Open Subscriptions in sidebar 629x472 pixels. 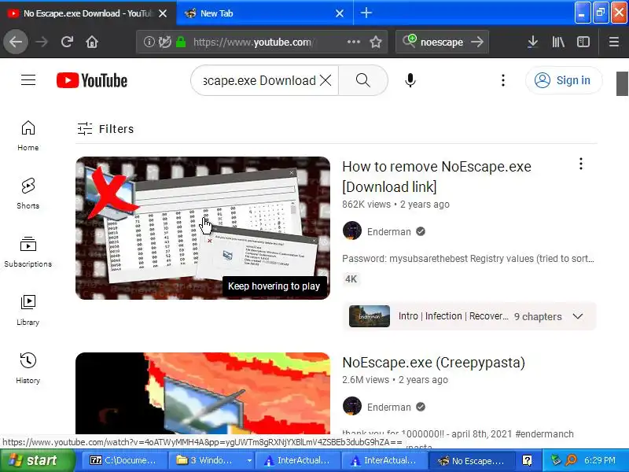[x=28, y=252]
